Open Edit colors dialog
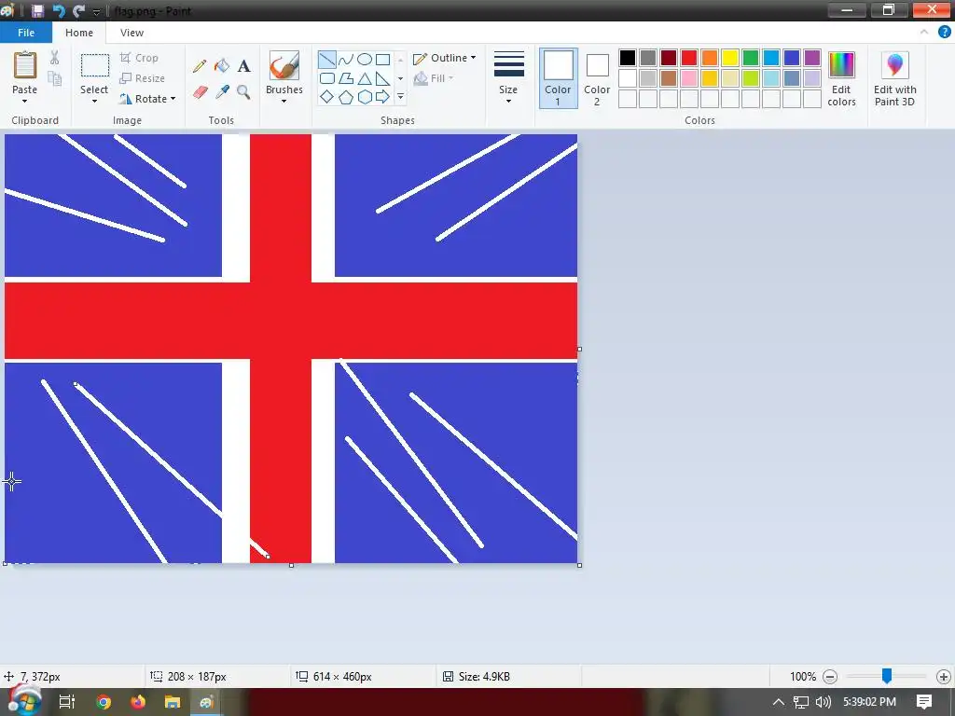 [841, 78]
